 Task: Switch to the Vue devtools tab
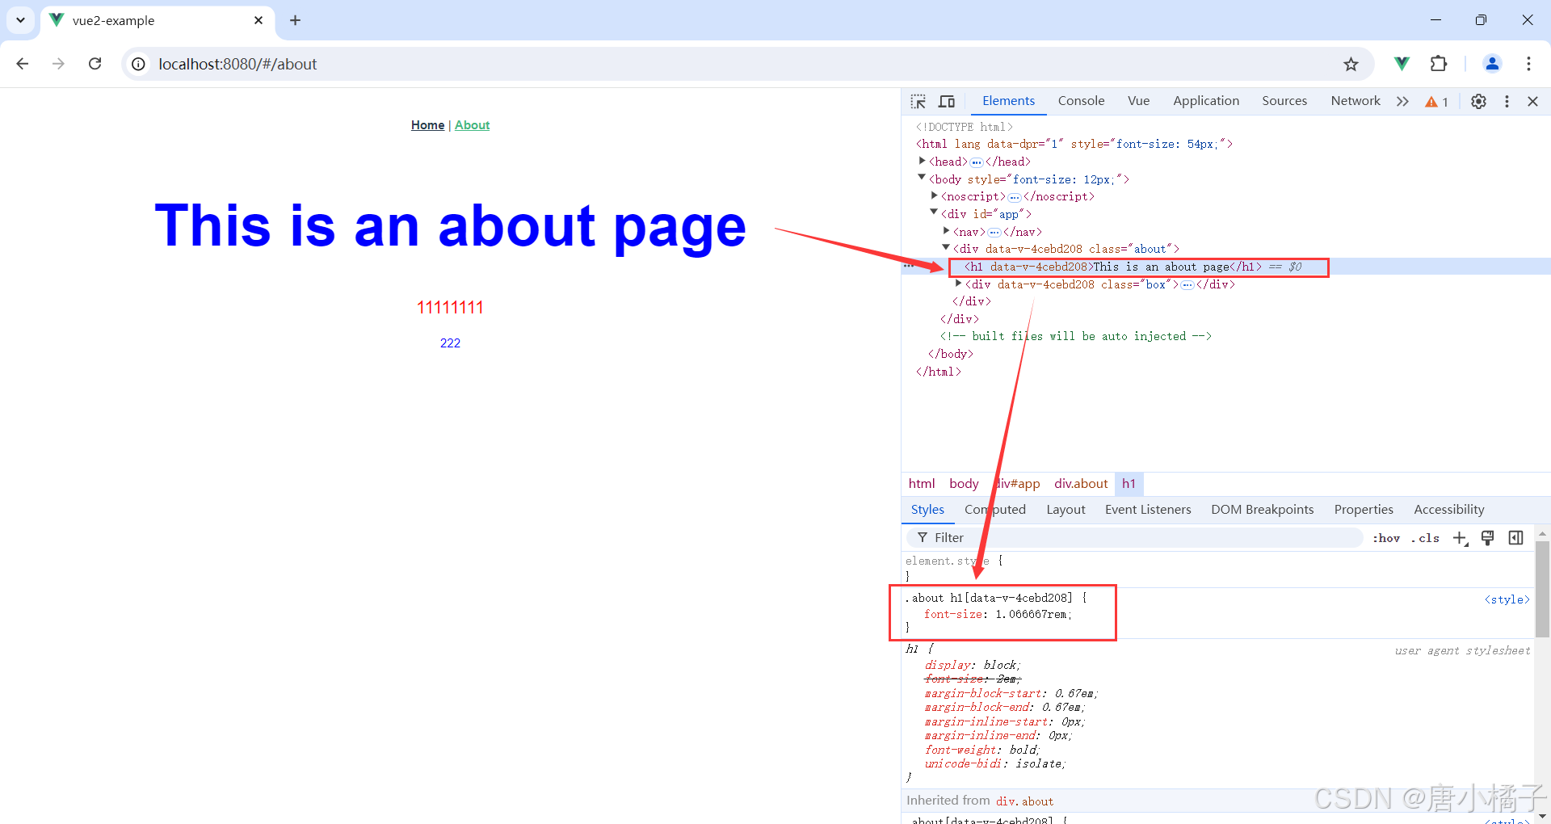point(1138,101)
